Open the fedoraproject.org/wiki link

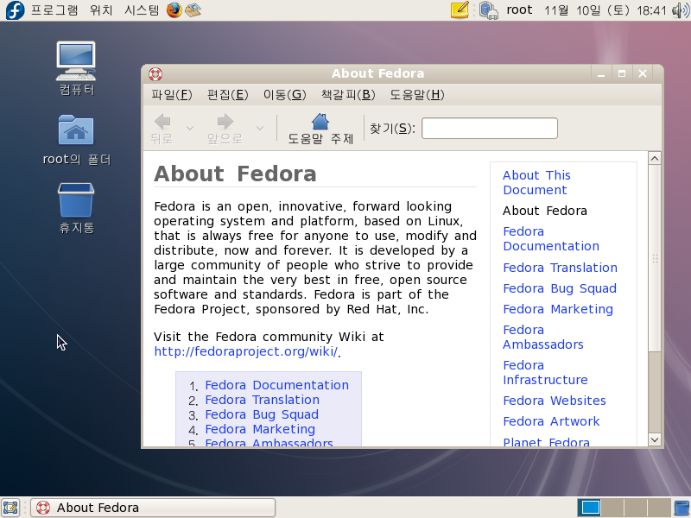click(x=246, y=351)
